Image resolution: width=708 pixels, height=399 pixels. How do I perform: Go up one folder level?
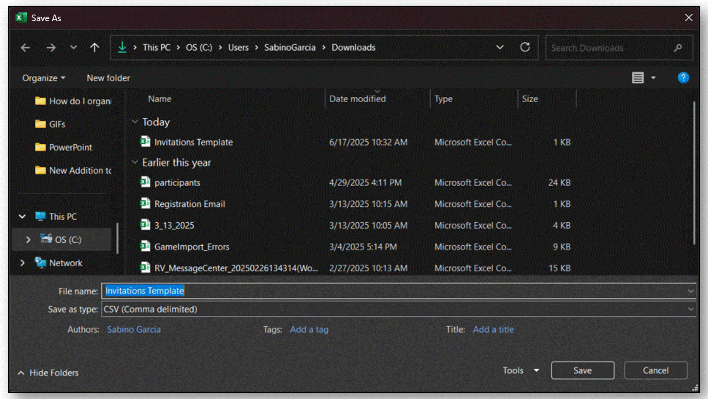point(95,48)
